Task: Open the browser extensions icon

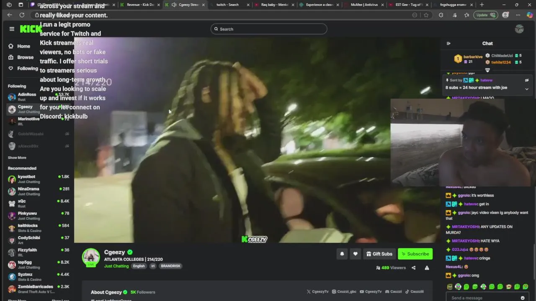Action: (441, 15)
